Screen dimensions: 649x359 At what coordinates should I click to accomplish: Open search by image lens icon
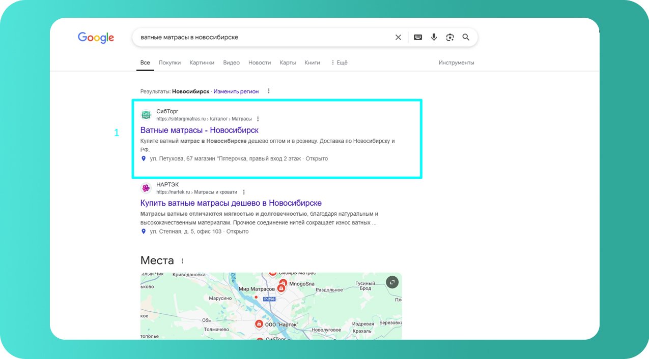[450, 37]
